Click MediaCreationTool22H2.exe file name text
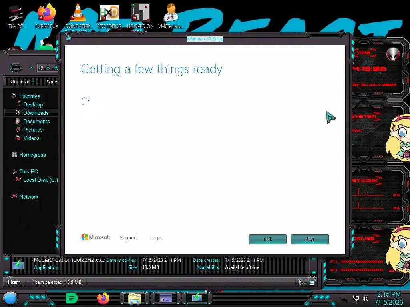The image size is (410, 307). coord(69,260)
